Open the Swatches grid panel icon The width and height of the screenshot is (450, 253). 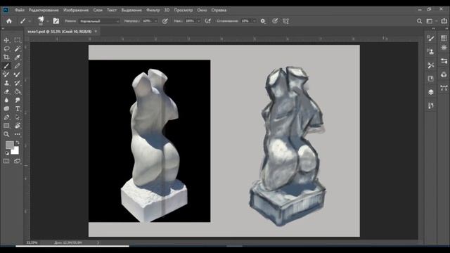point(444,38)
